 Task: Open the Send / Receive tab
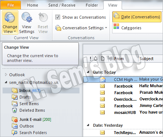(62, 5)
